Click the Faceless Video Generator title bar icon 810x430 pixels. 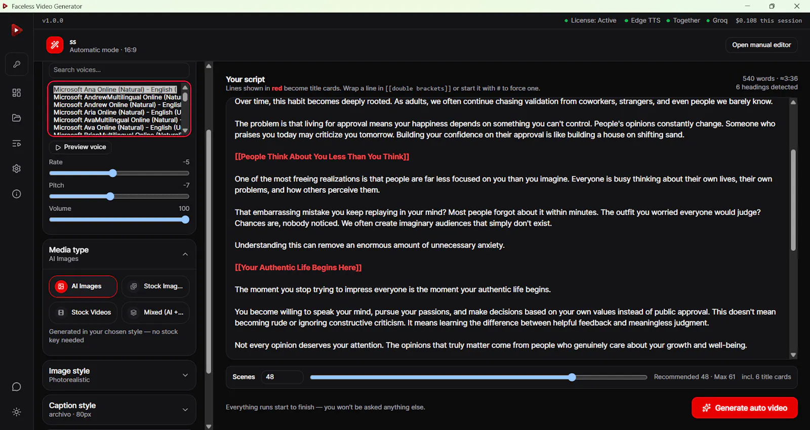tap(6, 6)
